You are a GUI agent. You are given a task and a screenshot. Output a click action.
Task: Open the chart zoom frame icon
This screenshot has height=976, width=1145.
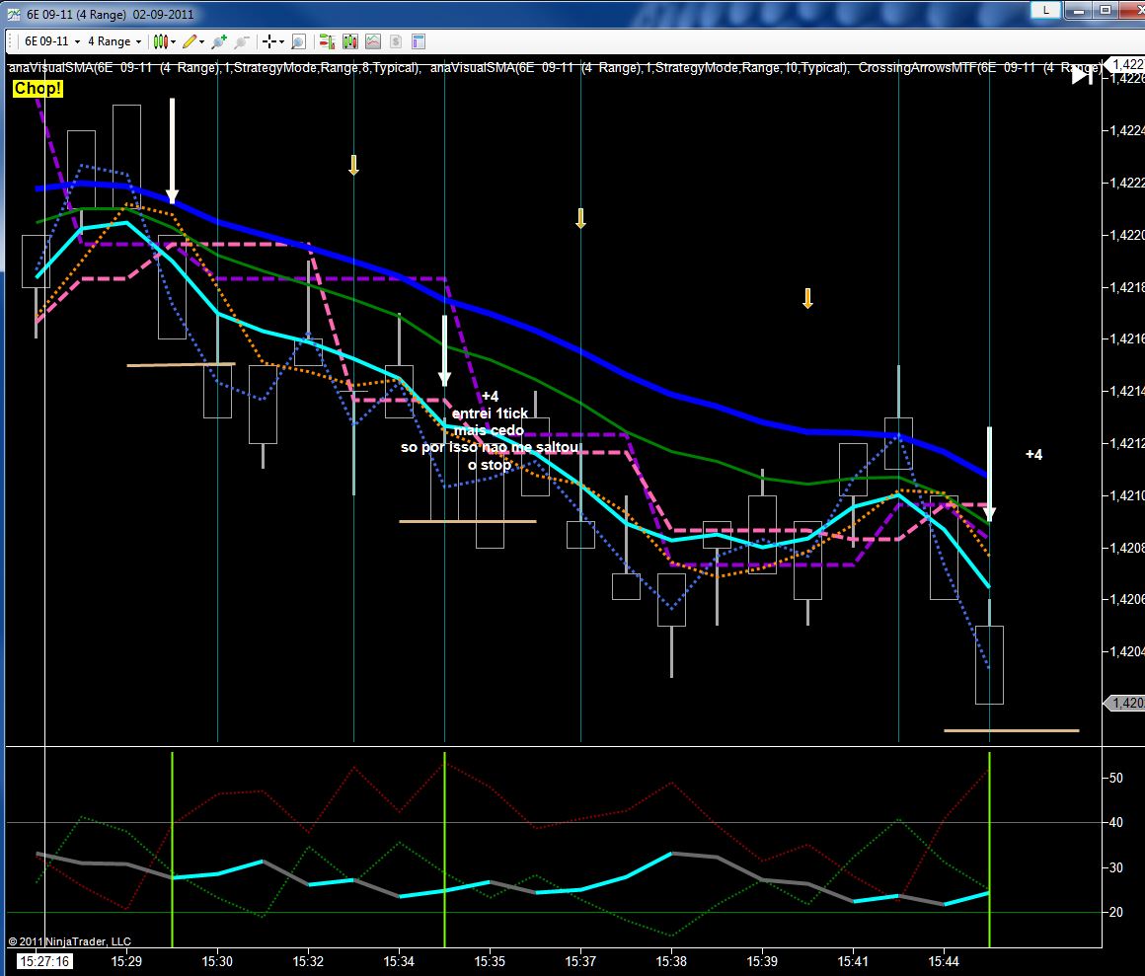298,41
